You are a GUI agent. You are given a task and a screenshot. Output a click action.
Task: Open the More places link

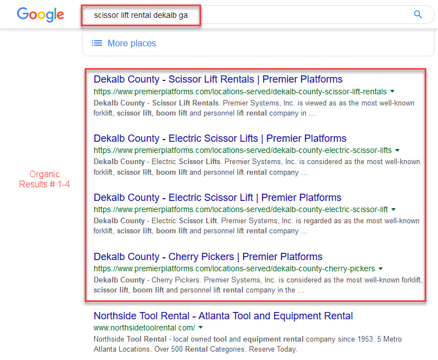[132, 43]
